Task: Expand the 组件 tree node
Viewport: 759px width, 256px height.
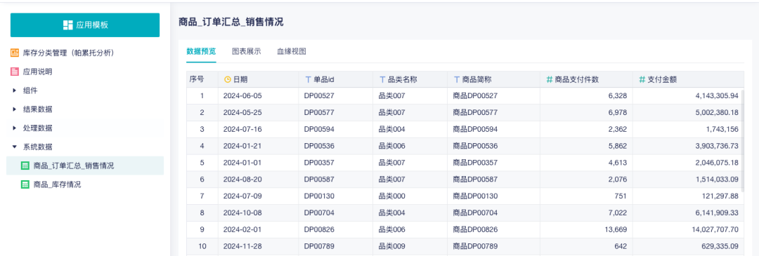Action: pyautogui.click(x=15, y=90)
